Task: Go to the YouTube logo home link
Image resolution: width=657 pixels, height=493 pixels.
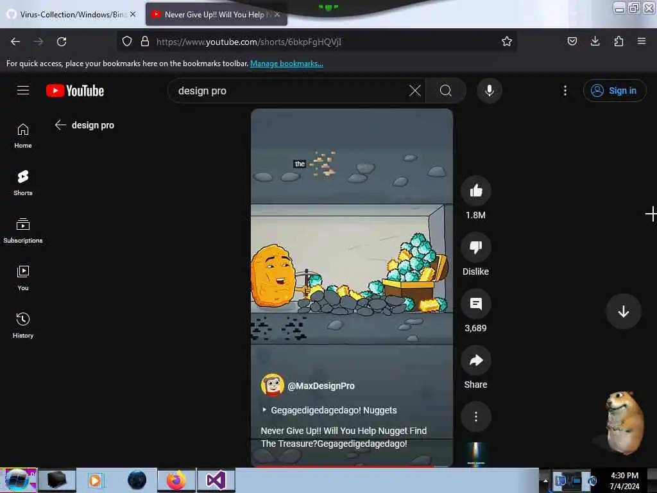Action: click(x=75, y=91)
